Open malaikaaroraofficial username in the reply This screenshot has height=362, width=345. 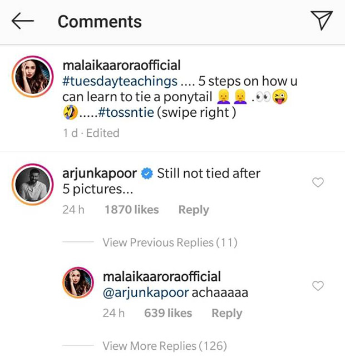(162, 276)
